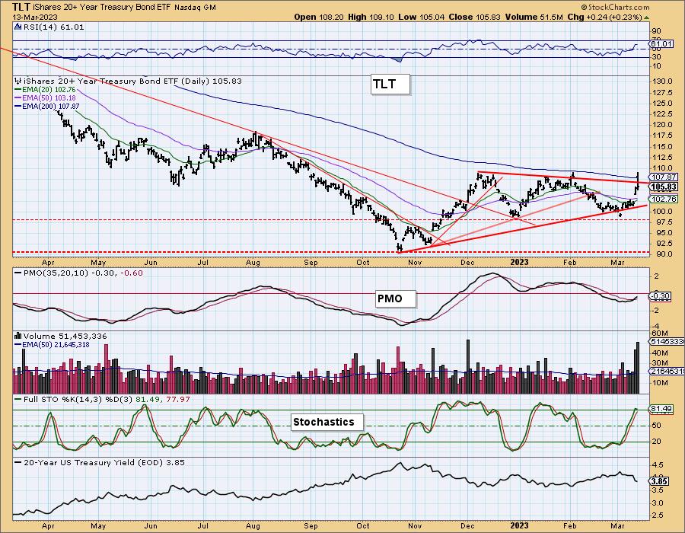Screen dimensions: 685x533
Task: Click the Chg +0.24 (+0.23%) value
Action: coord(604,17)
